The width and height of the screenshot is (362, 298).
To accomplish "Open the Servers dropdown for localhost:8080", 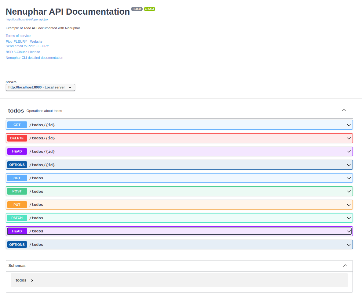I will pyautogui.click(x=40, y=87).
